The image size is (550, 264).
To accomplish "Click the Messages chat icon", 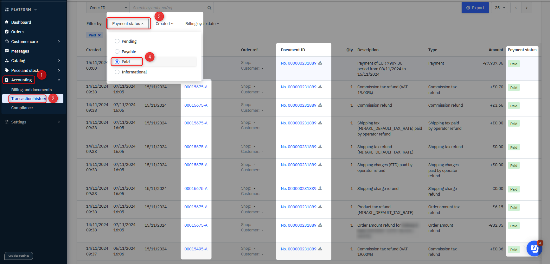I will [7, 51].
